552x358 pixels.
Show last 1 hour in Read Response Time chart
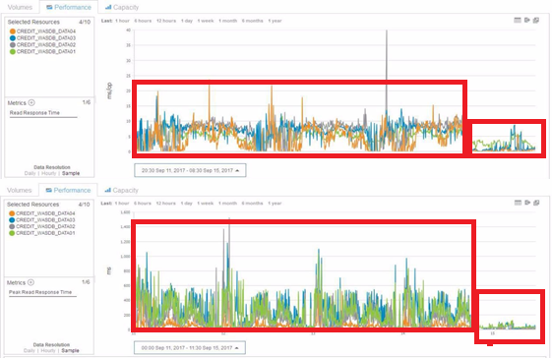122,21
